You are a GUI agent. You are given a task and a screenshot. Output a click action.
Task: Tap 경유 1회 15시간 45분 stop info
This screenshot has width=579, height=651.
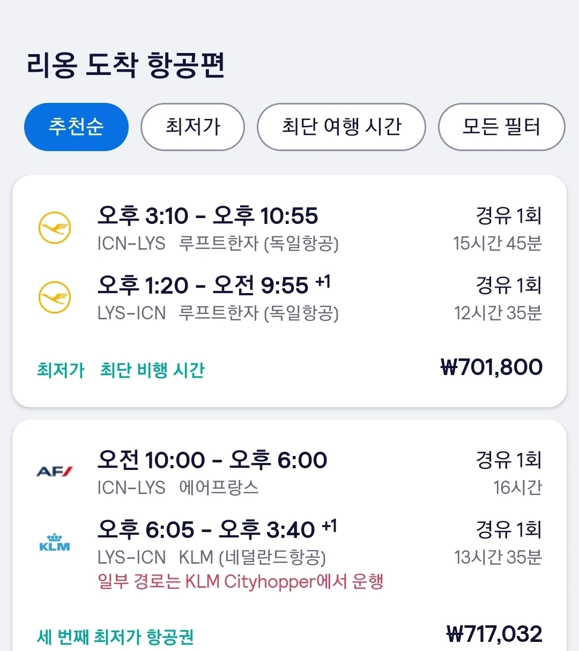498,229
